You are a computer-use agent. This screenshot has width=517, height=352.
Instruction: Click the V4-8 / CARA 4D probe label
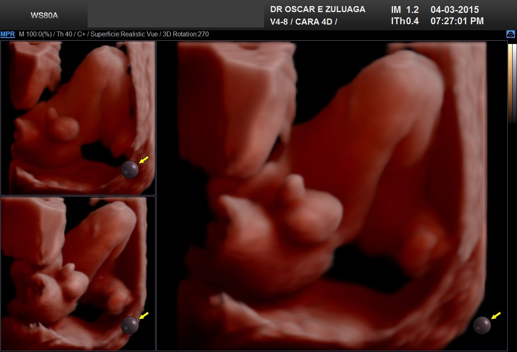pyautogui.click(x=303, y=22)
